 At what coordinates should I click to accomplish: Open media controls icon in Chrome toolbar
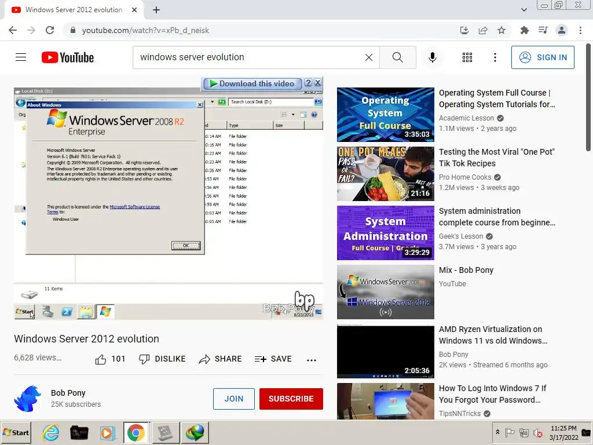pyautogui.click(x=543, y=30)
